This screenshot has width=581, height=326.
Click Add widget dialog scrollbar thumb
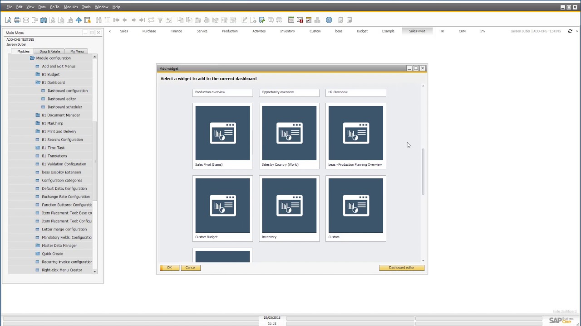tap(423, 172)
